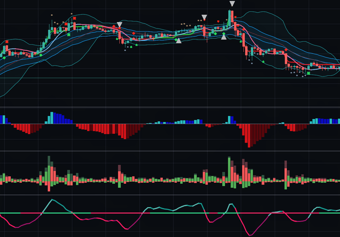Click the lowest trough of the oscillator line
The image size is (340, 237).
[x=250, y=235]
